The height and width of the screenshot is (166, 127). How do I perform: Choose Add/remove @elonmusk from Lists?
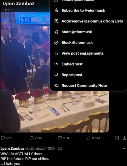tap(88, 21)
